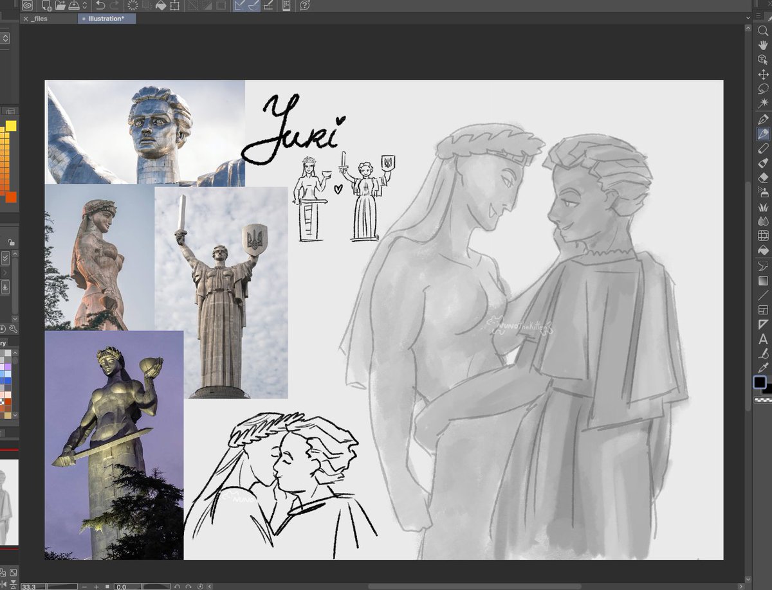The height and width of the screenshot is (590, 772).
Task: Select the Decoration tool
Action: [x=763, y=208]
